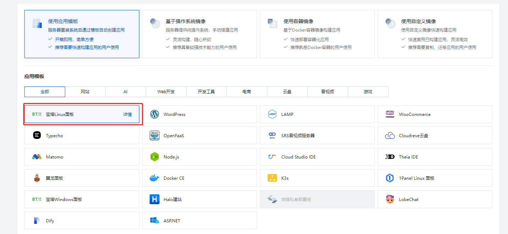Open the 开发工具 category tab
This screenshot has width=508, height=234.
[206, 91]
